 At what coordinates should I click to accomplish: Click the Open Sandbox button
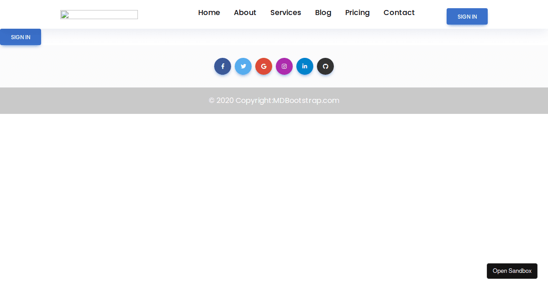[512, 271]
